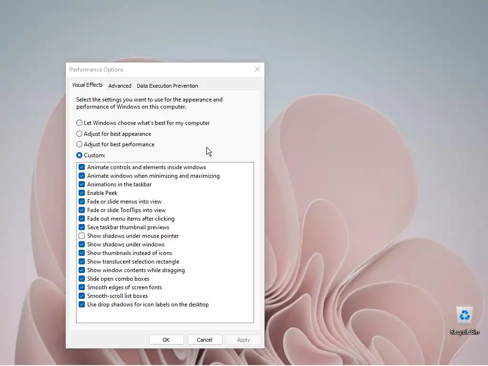Click the Cancel button

[205, 339]
